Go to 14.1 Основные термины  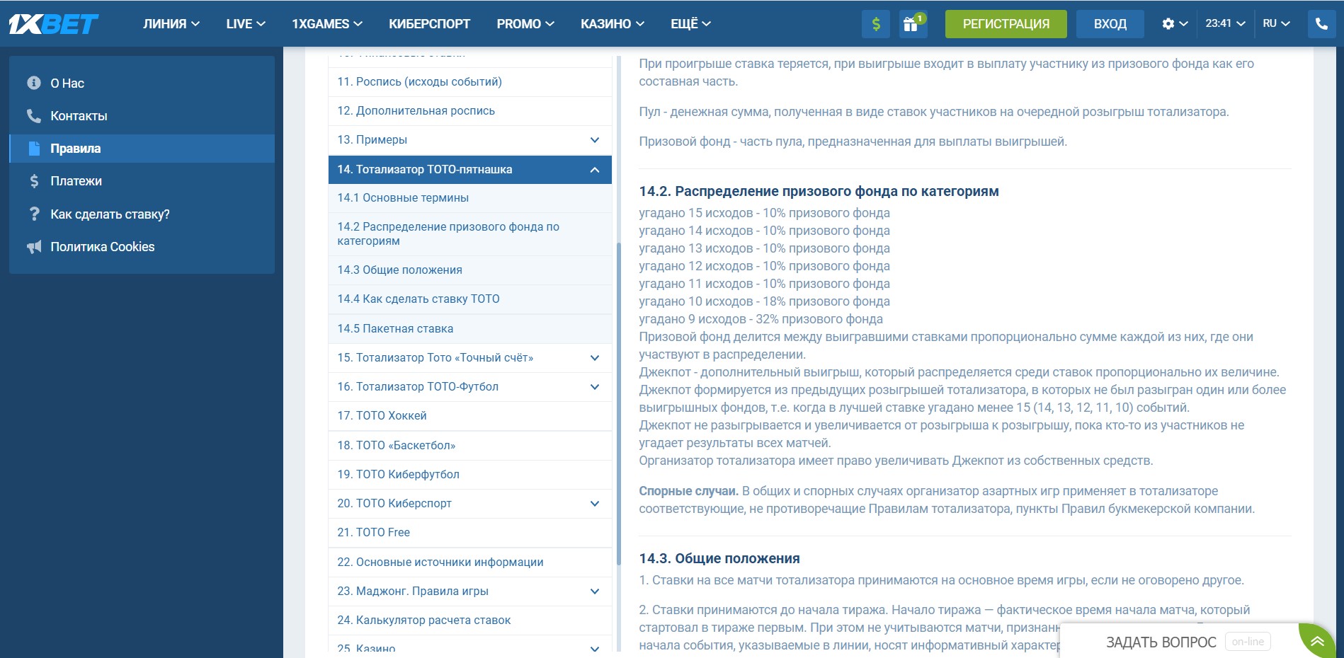[470, 198]
